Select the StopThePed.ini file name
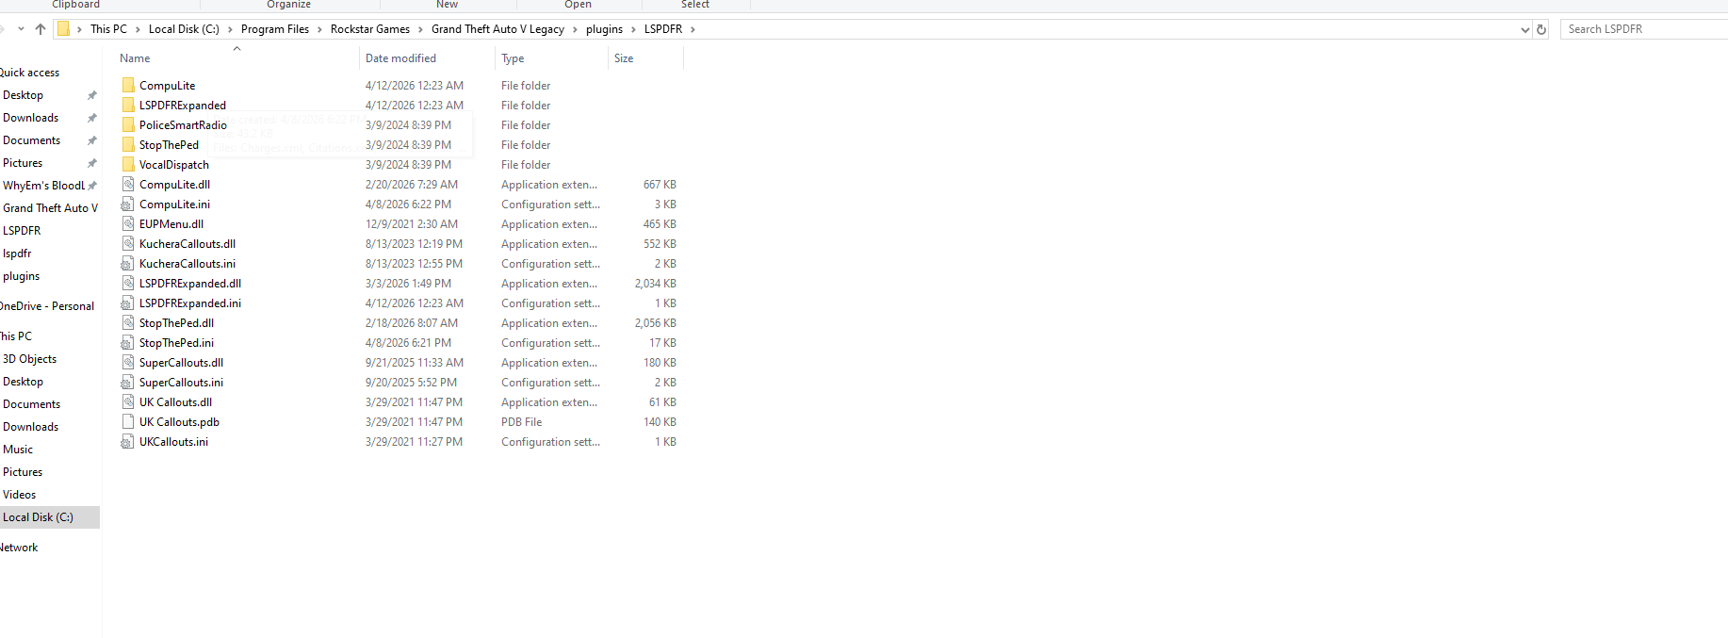This screenshot has width=1728, height=638. coord(176,343)
